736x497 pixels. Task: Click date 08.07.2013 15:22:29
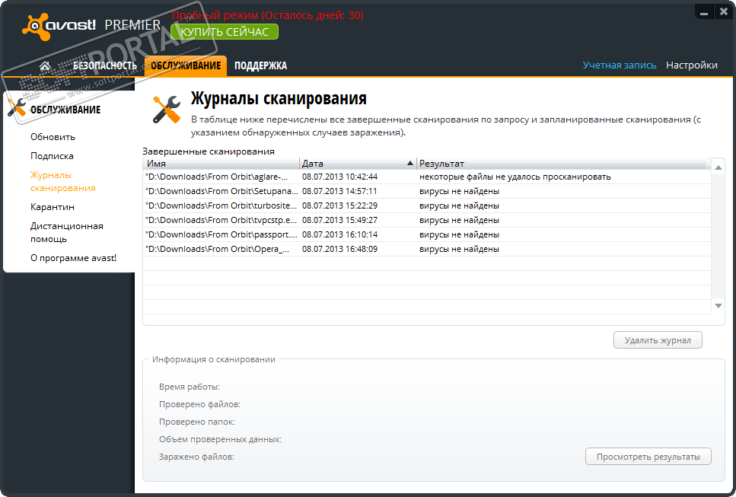pyautogui.click(x=339, y=206)
